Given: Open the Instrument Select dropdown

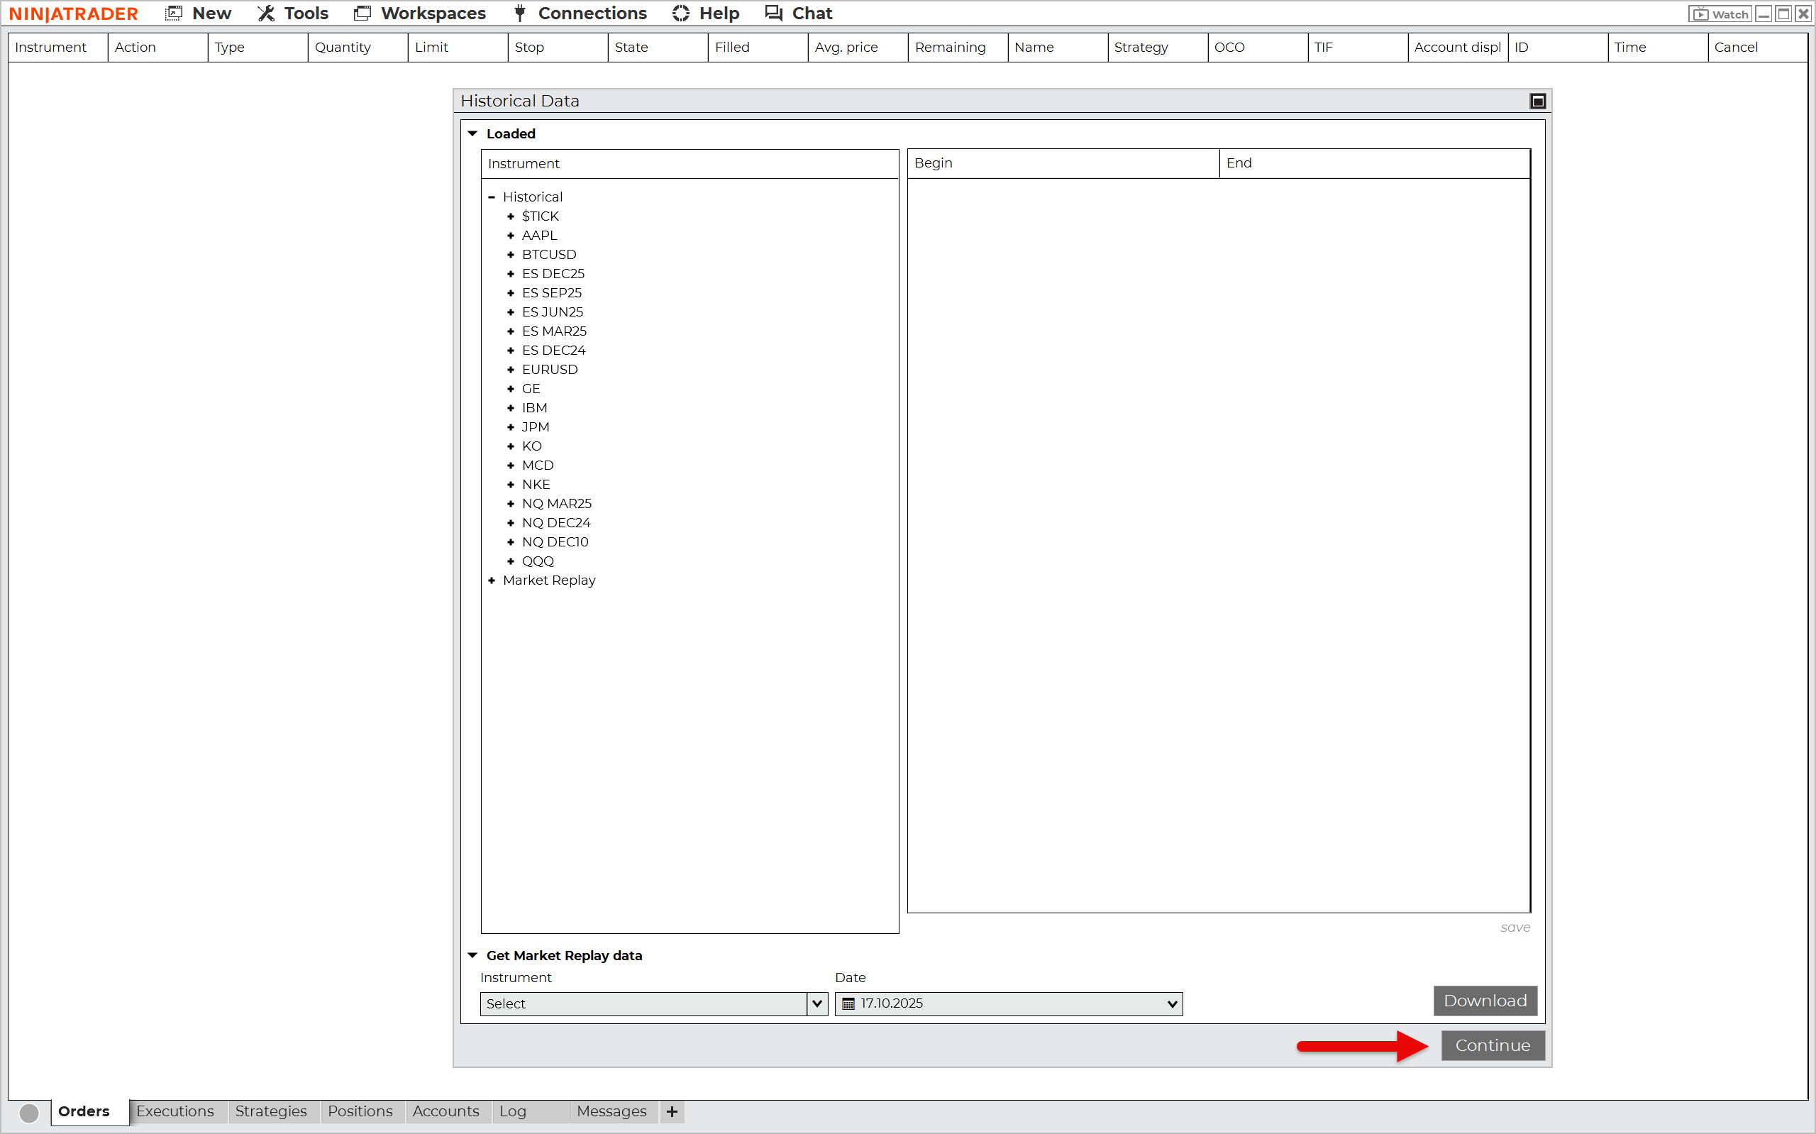Looking at the screenshot, I should click(817, 1003).
